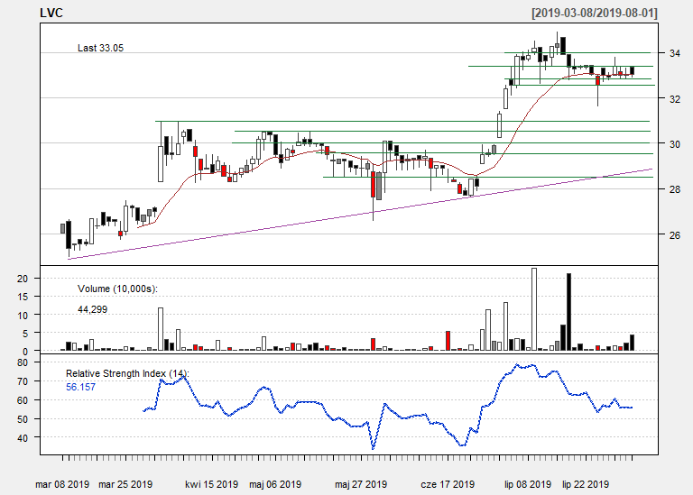This screenshot has width=693, height=495.
Task: Click the tallest red volume bar
Action: [448, 341]
